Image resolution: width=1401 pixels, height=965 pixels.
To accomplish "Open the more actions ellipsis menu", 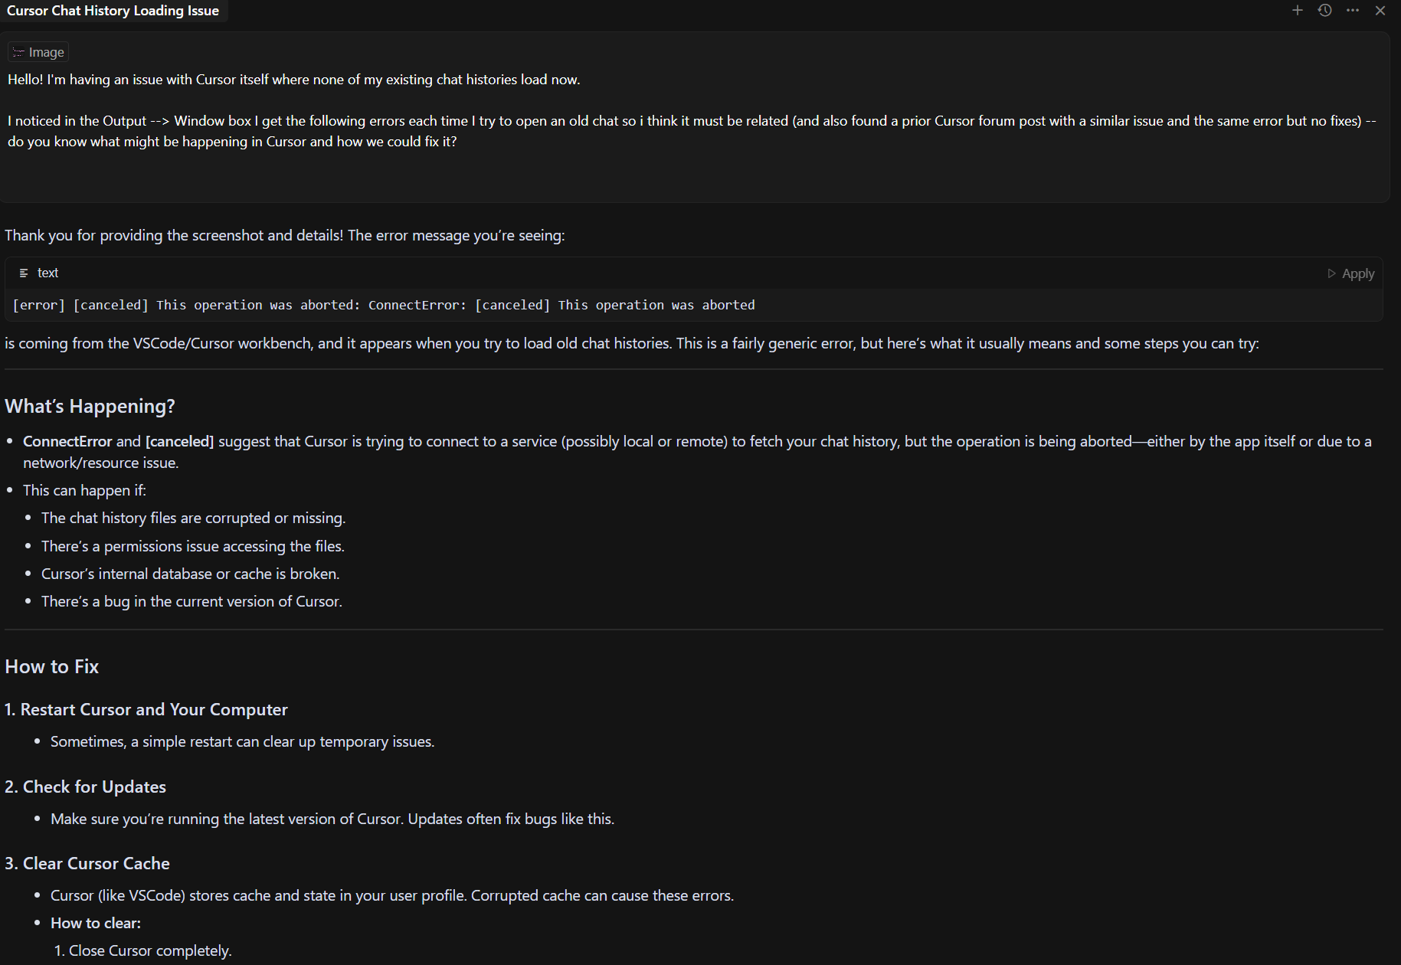I will click(1353, 10).
